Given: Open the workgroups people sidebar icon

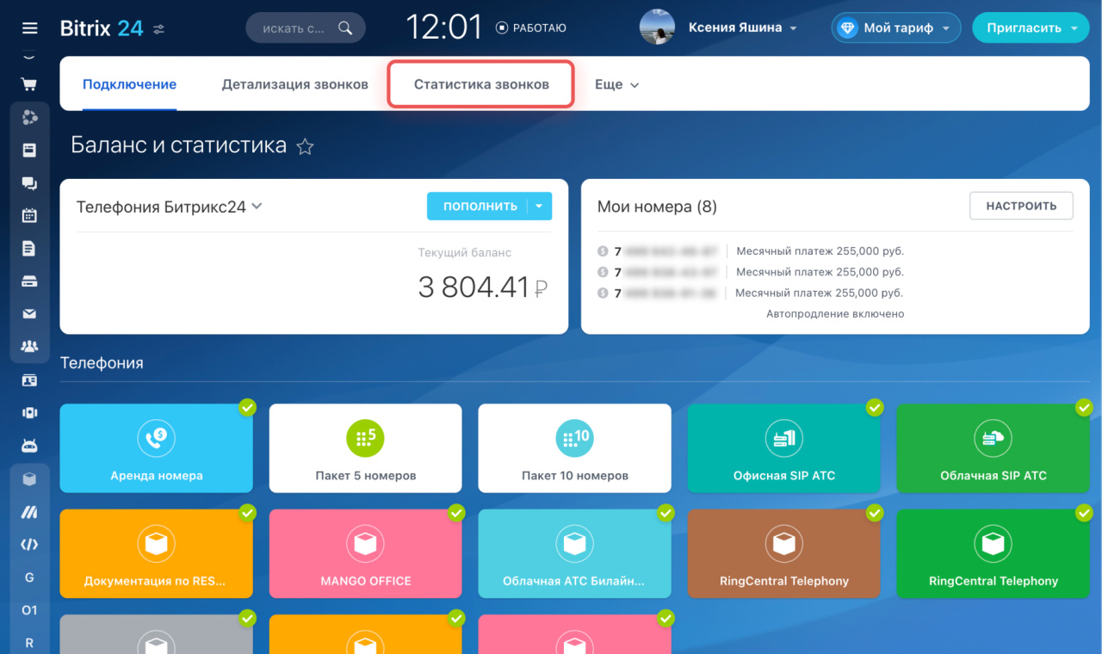Looking at the screenshot, I should (x=29, y=346).
